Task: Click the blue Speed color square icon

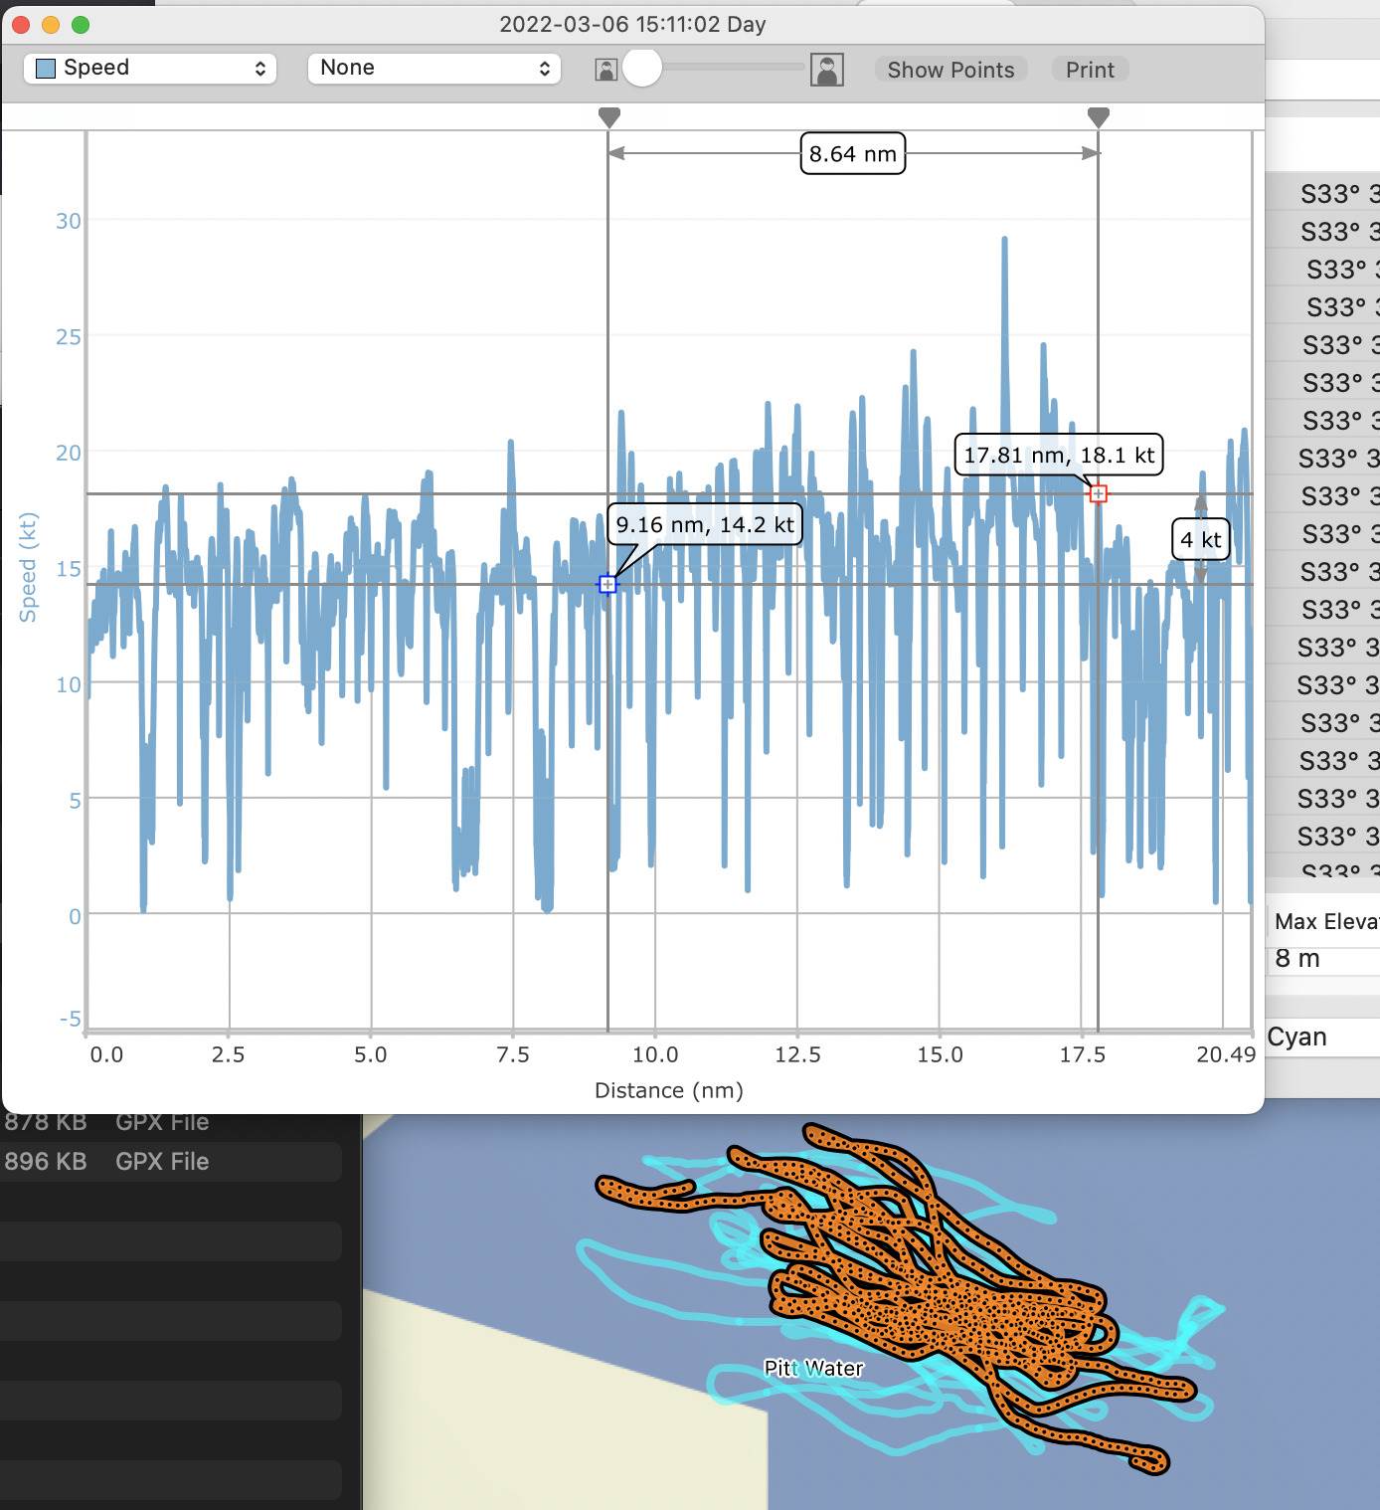Action: pos(45,68)
